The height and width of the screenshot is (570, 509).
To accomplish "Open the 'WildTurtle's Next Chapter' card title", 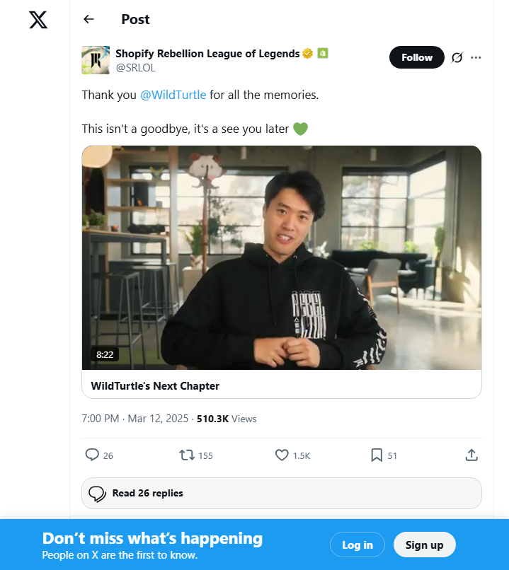I will 156,386.
